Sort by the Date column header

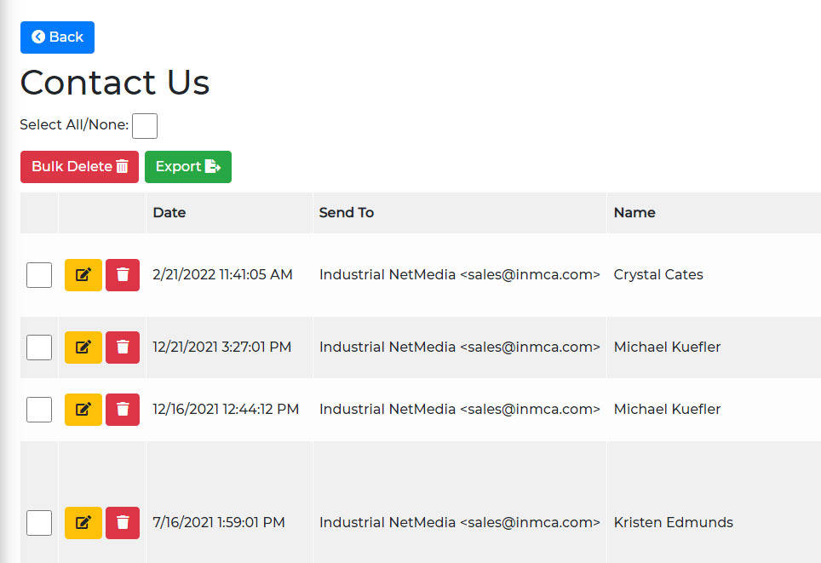coord(169,213)
